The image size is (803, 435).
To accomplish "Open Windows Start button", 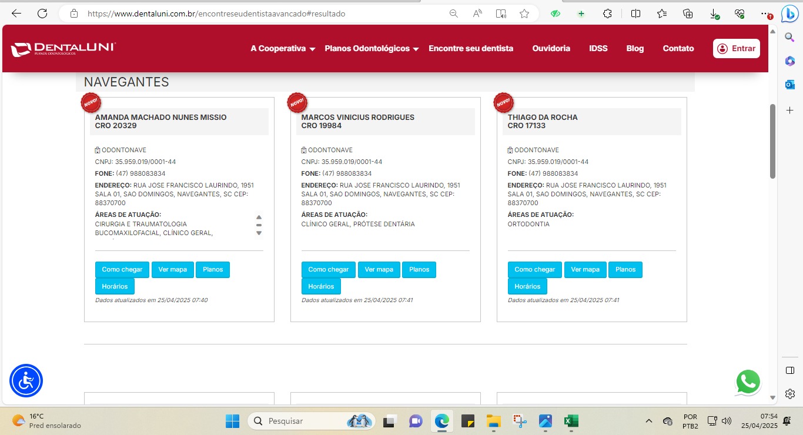I will click(x=232, y=421).
